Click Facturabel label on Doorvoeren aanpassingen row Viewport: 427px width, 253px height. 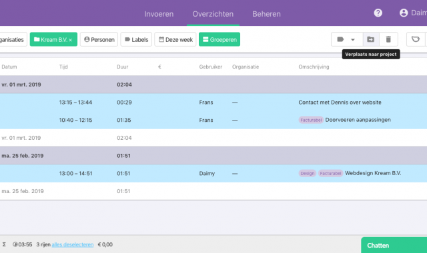click(x=311, y=120)
